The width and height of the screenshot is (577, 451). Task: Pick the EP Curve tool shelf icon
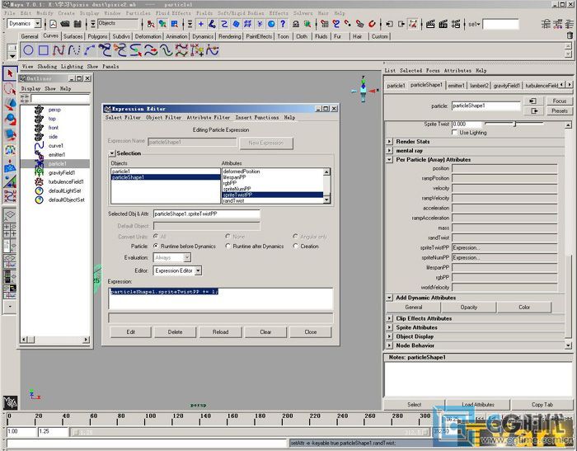pyautogui.click(x=74, y=50)
